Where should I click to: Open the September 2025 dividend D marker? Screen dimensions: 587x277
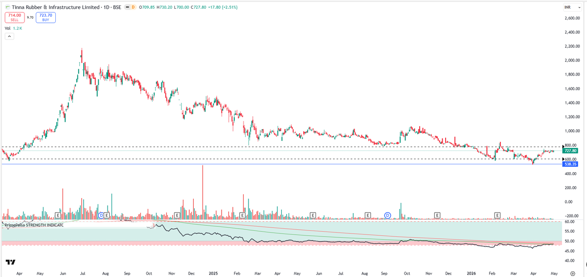[x=387, y=215]
